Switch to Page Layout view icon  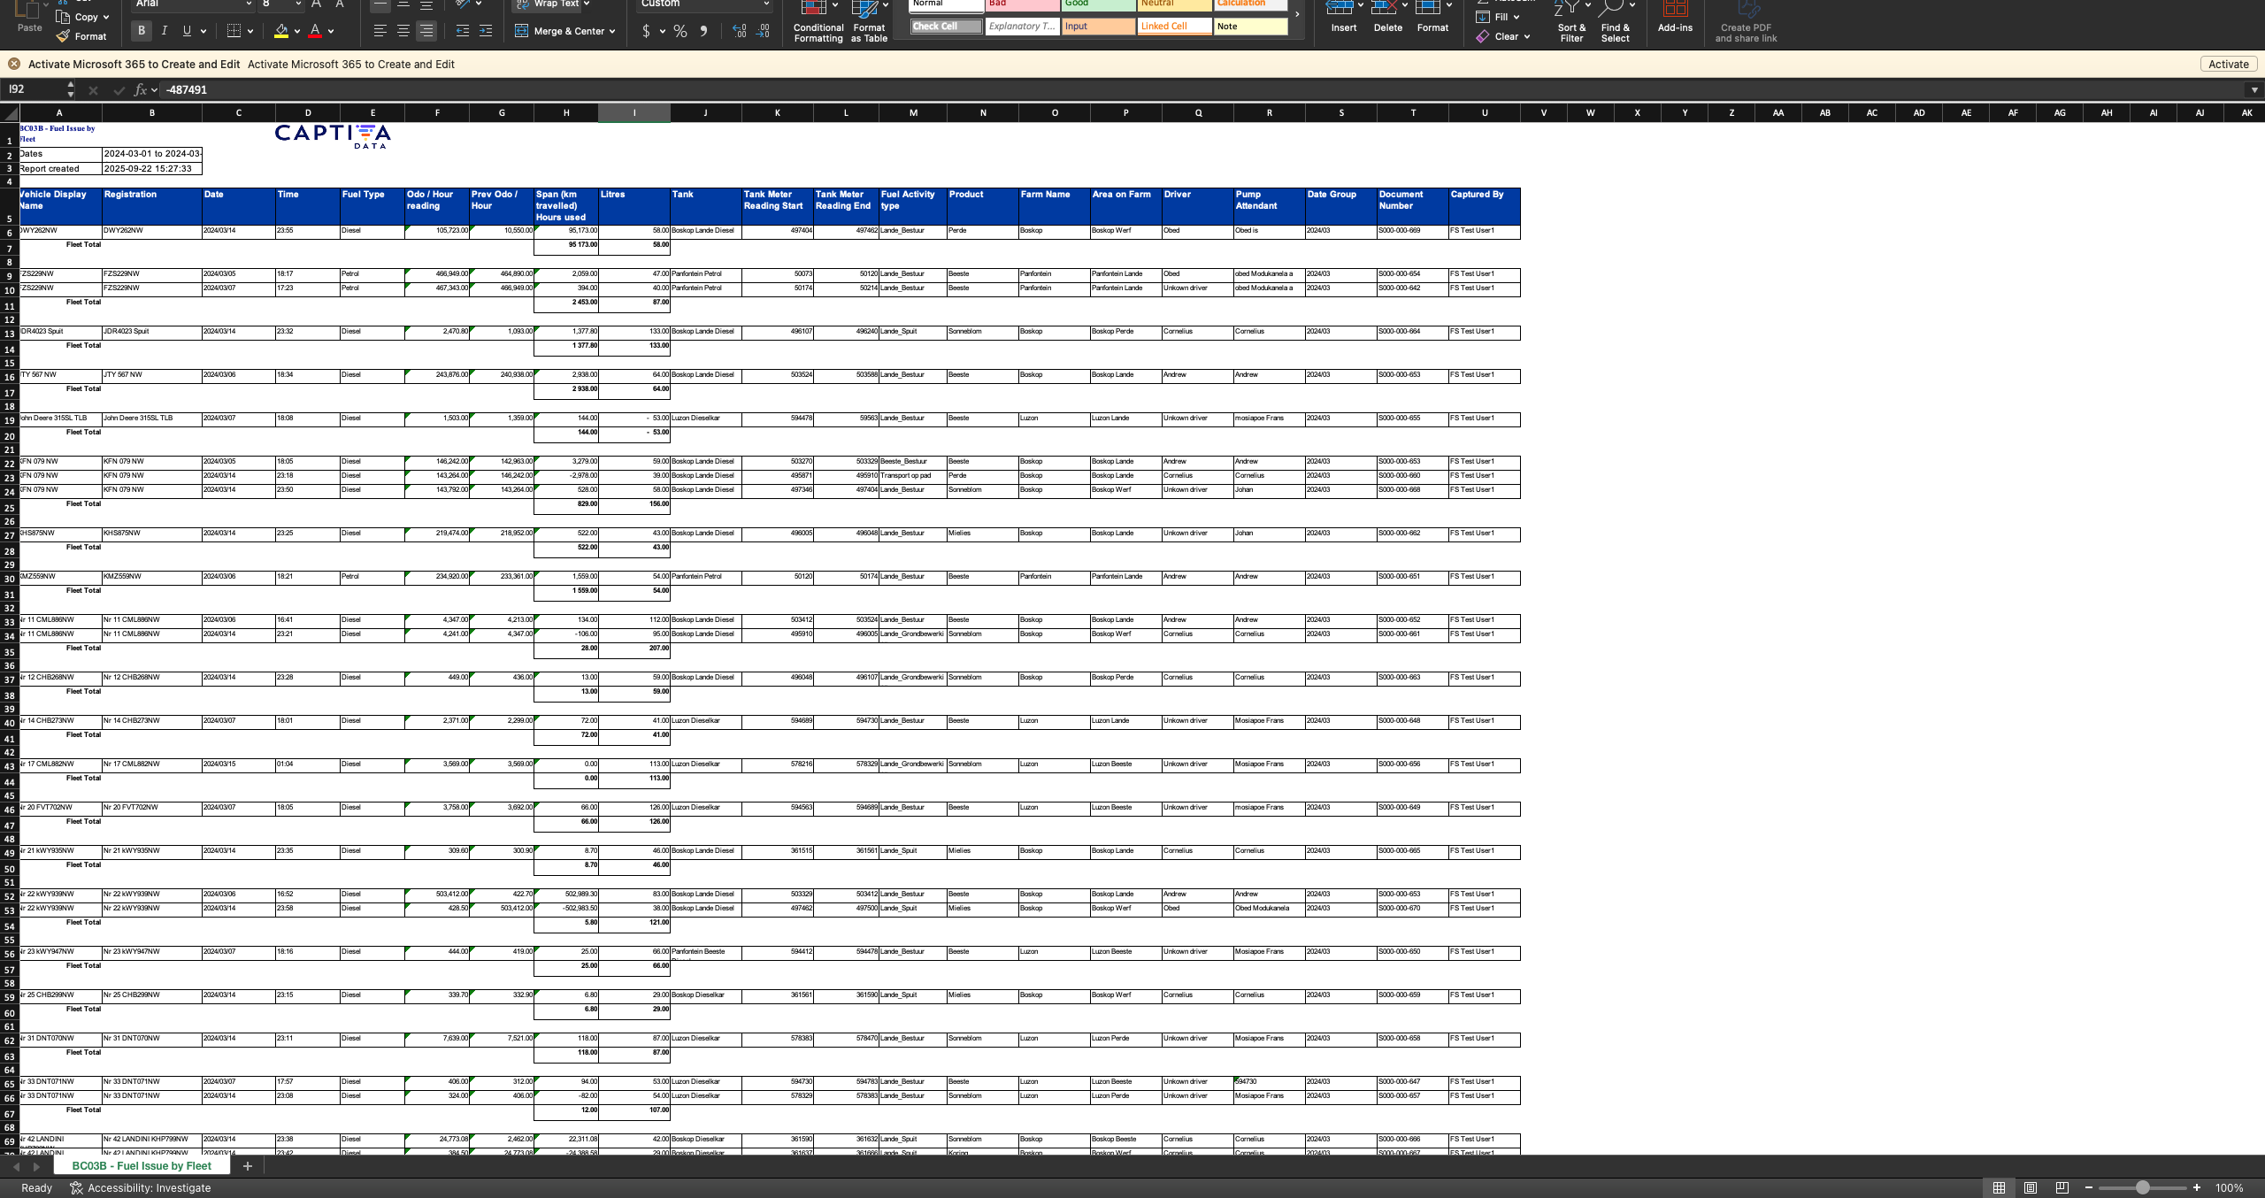tap(2031, 1187)
